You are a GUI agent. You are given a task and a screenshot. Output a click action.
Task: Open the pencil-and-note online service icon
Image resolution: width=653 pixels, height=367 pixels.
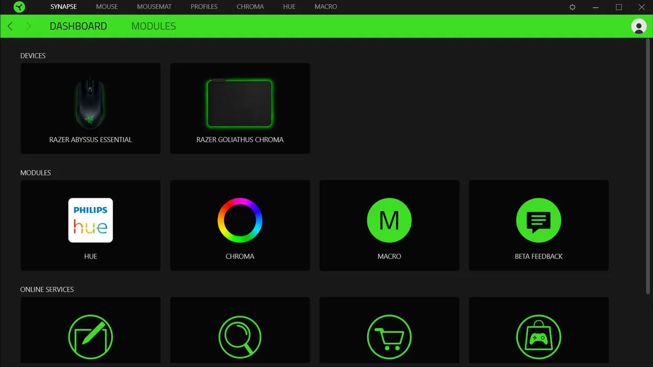pos(90,337)
